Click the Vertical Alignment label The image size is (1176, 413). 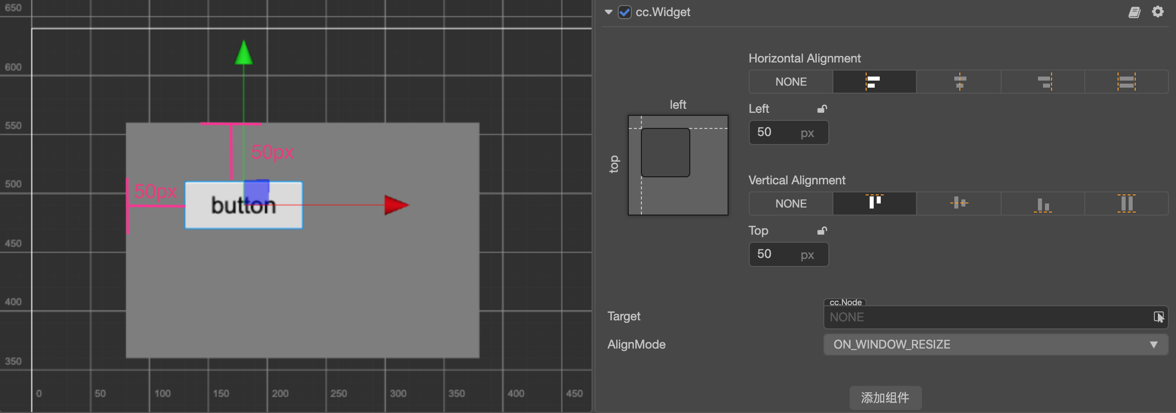pos(797,180)
